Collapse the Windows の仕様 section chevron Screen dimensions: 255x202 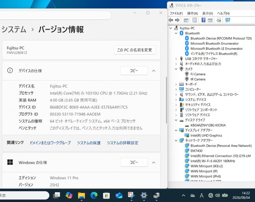154,162
